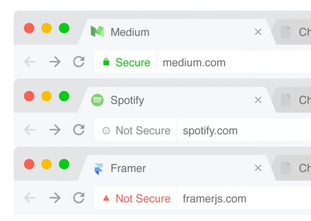The width and height of the screenshot is (311, 221).
Task: Click the spotify.com address field
Action: [244, 130]
